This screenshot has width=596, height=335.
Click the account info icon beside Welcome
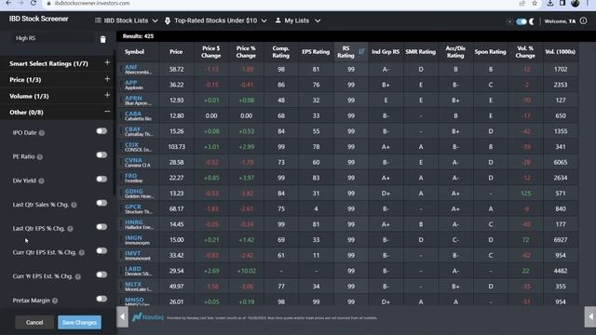tap(584, 21)
